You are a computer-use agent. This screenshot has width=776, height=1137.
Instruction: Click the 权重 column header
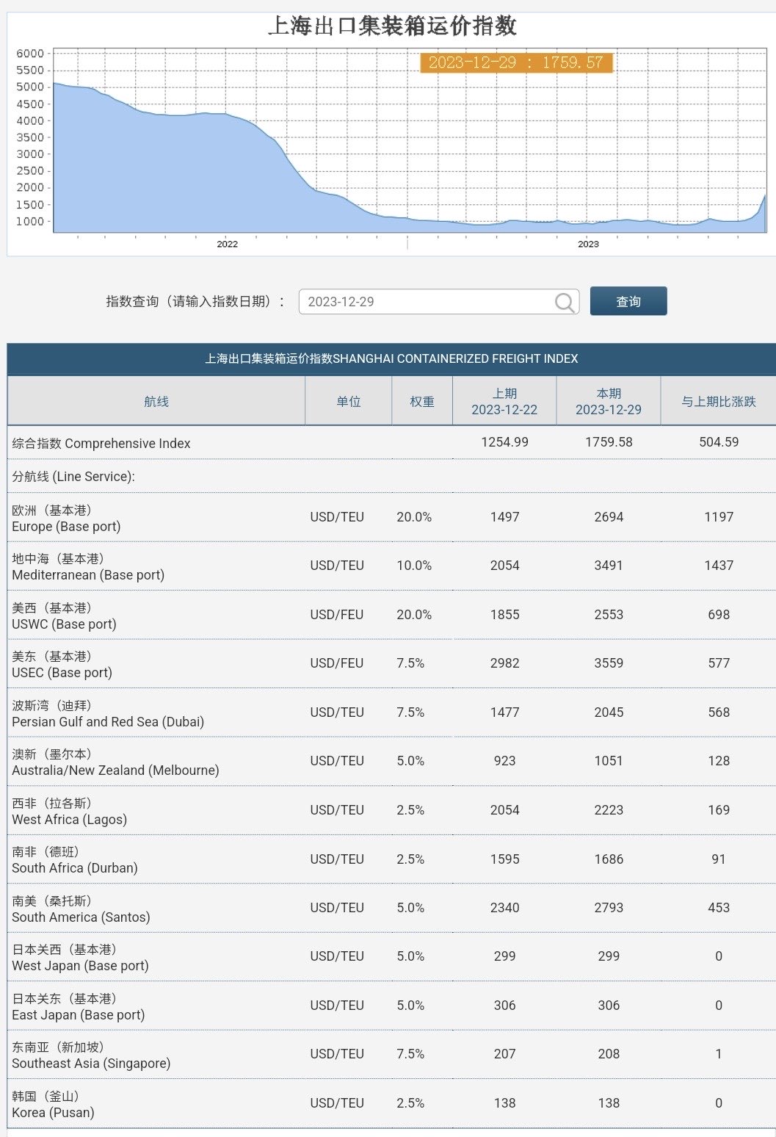pos(422,402)
